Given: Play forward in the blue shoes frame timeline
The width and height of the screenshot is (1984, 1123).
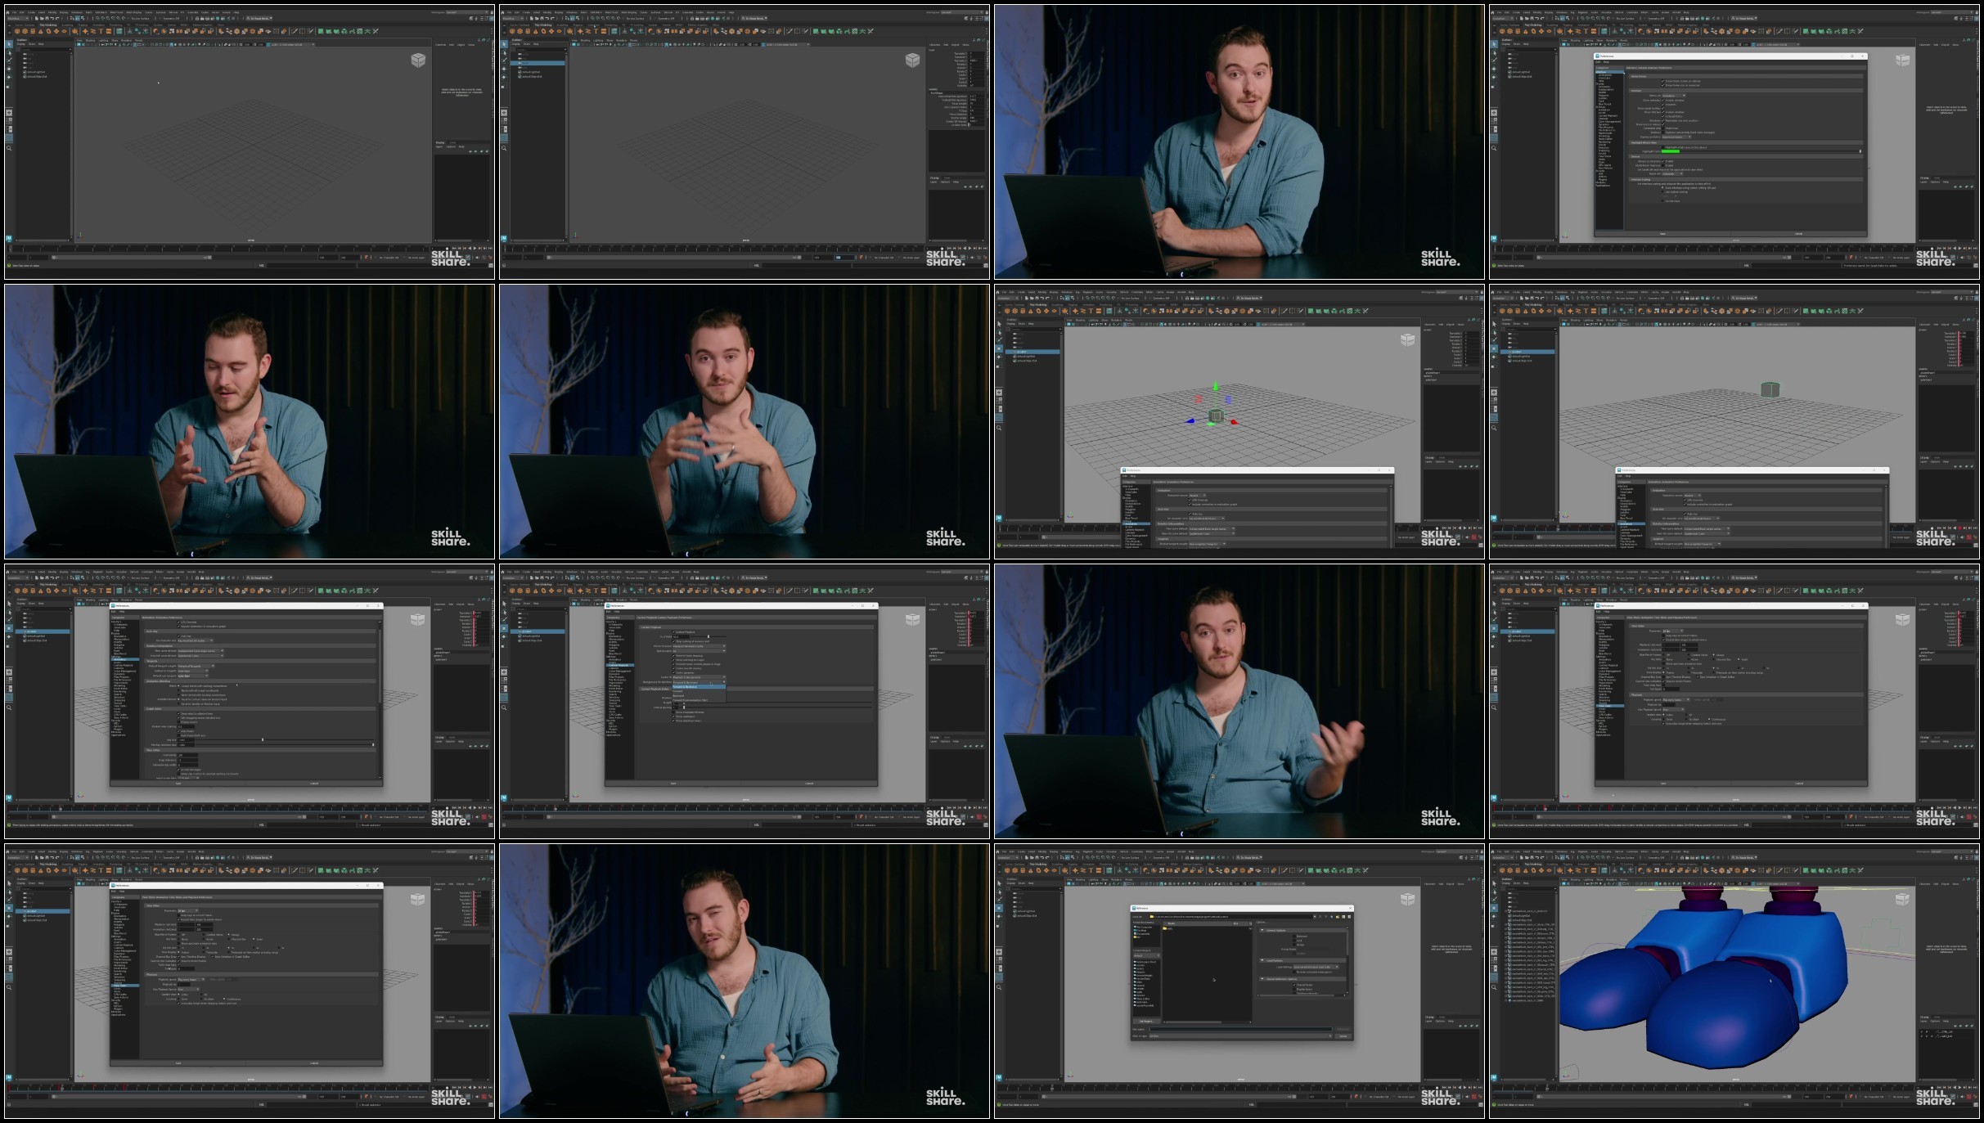Looking at the screenshot, I should coord(1959,1087).
